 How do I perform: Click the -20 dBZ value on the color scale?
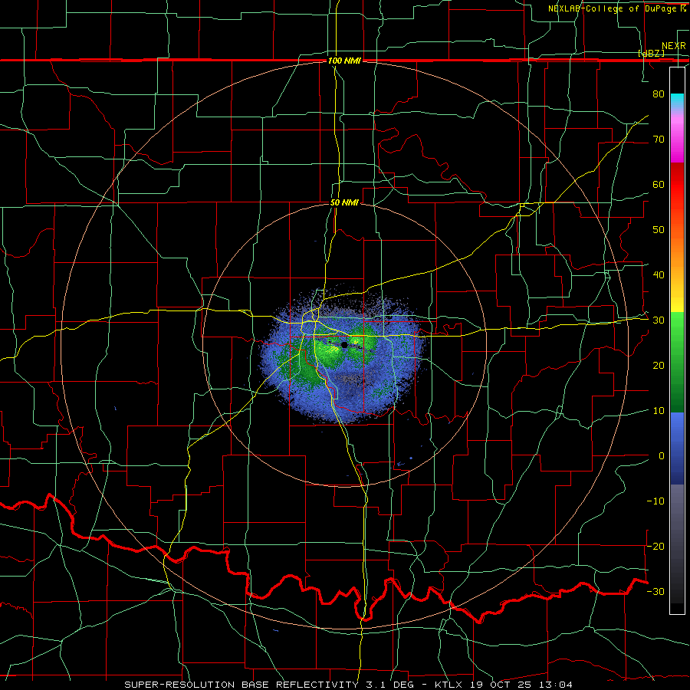(655, 546)
